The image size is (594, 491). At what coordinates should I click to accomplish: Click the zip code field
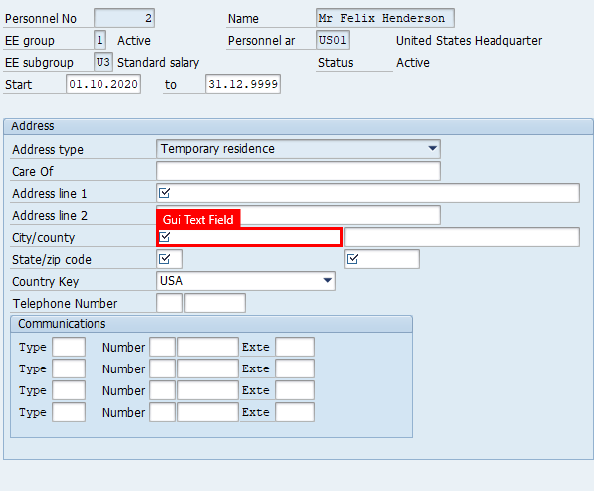point(382,259)
